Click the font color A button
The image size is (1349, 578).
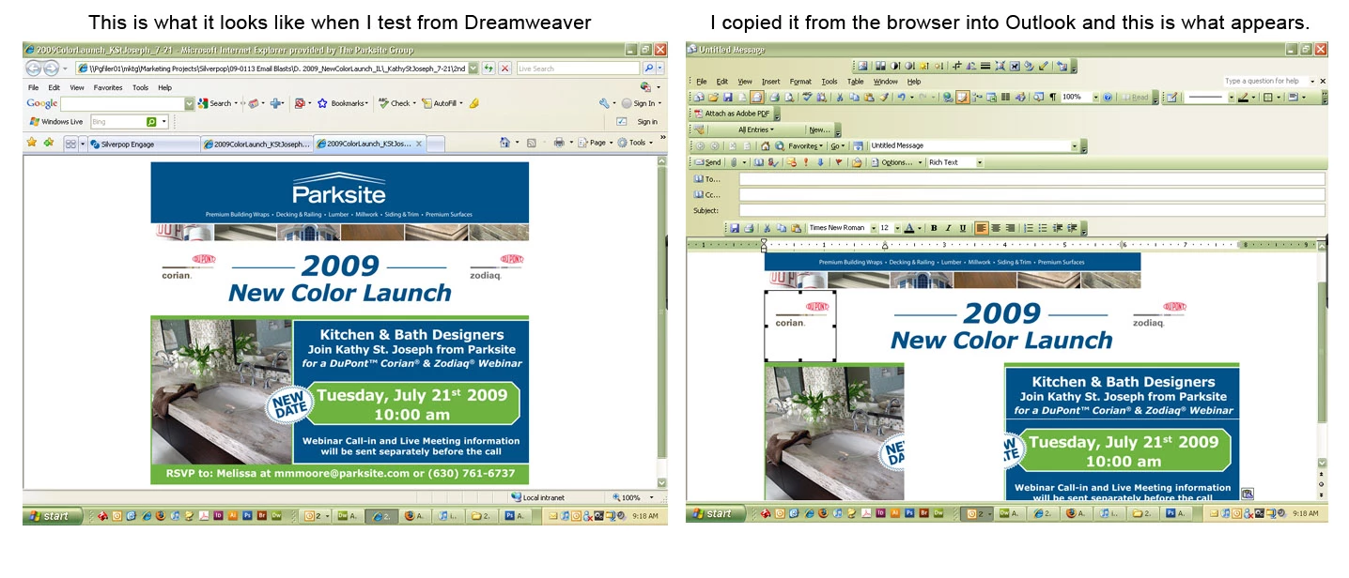[909, 228]
